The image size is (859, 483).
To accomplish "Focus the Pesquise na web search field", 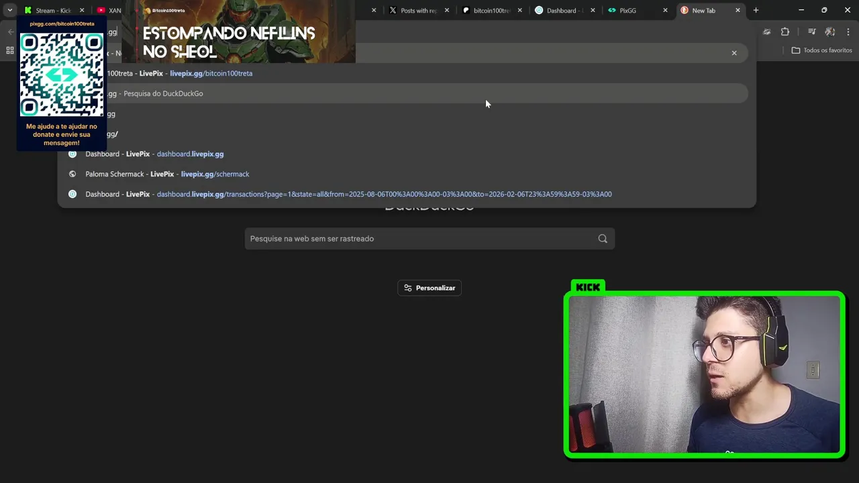I will coord(429,239).
